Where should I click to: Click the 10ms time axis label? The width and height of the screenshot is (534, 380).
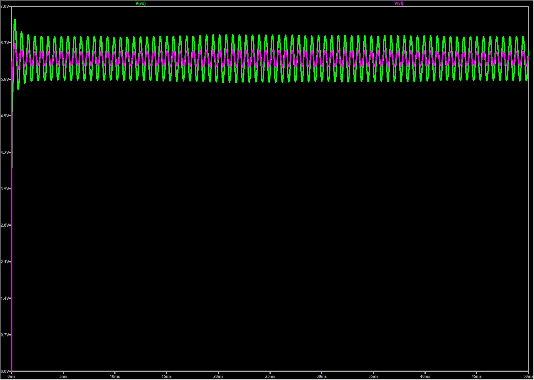(x=115, y=376)
